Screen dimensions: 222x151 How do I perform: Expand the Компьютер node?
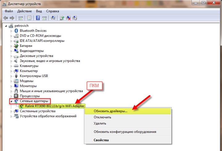click(11, 71)
